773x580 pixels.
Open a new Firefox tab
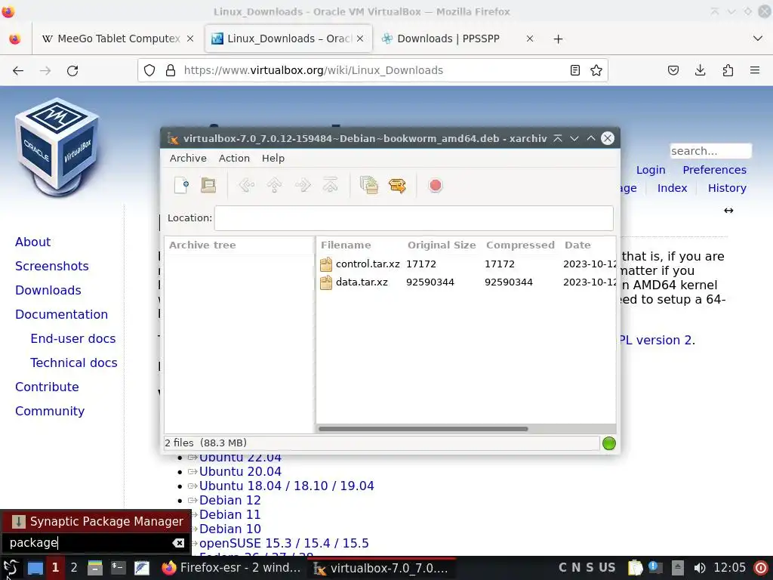coord(558,39)
